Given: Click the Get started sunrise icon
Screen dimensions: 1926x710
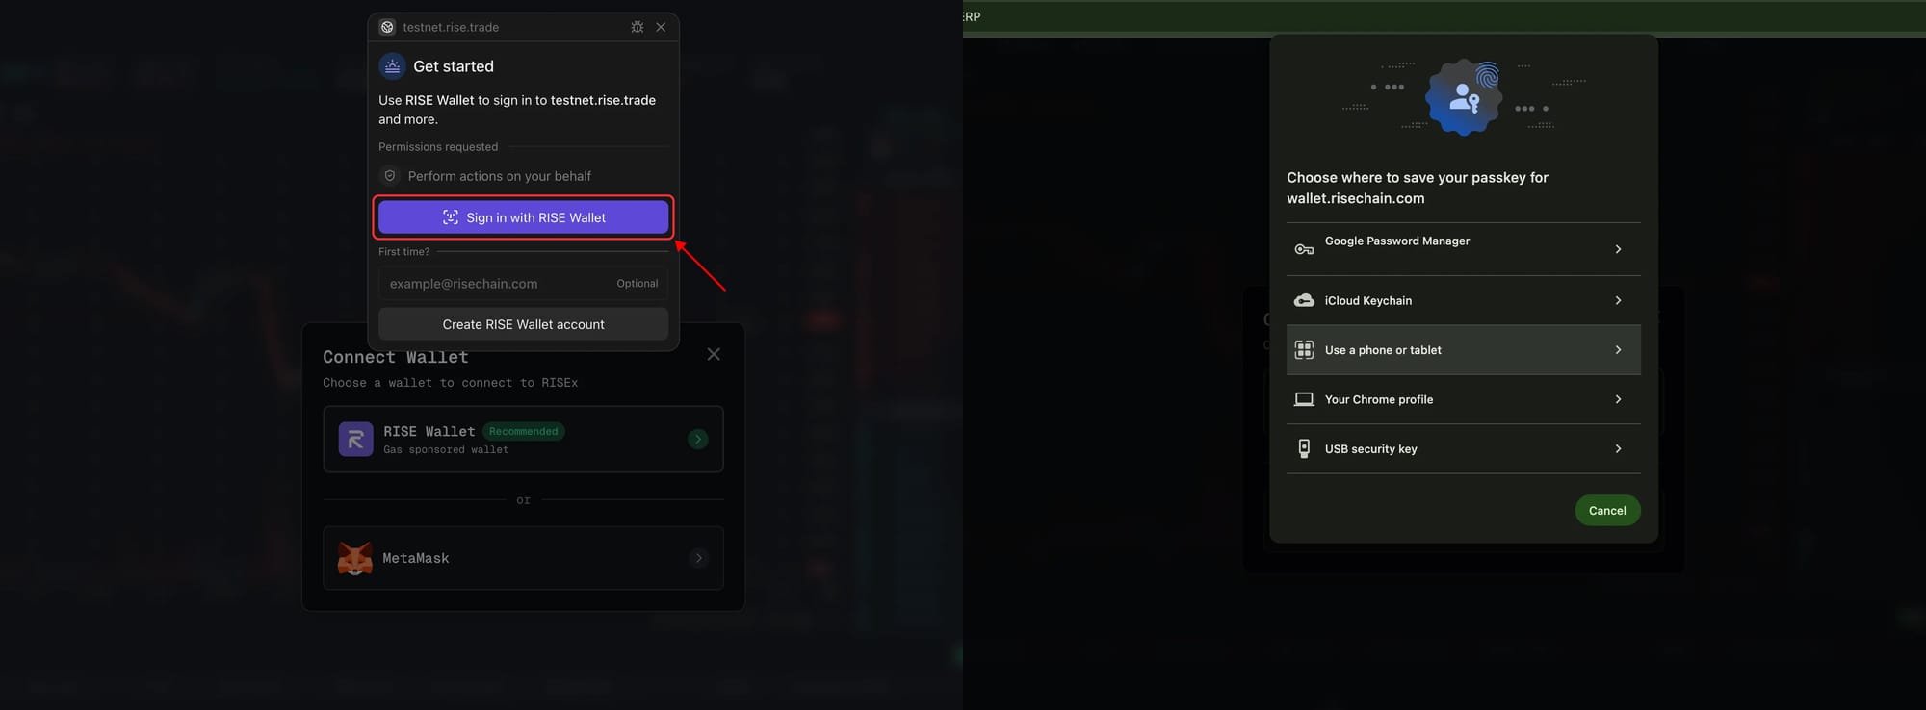Looking at the screenshot, I should coord(392,66).
